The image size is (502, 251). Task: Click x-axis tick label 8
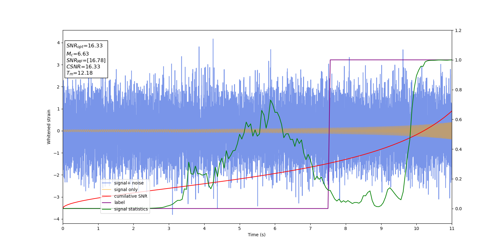tap(346, 228)
